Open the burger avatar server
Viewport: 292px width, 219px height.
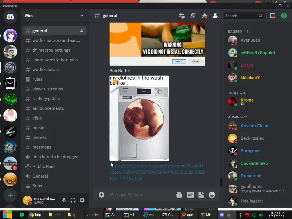pos(10,179)
